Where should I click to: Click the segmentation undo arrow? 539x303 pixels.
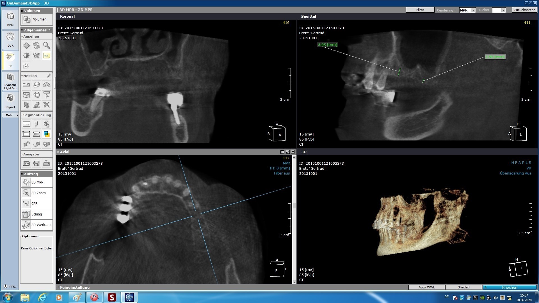[x=26, y=144]
